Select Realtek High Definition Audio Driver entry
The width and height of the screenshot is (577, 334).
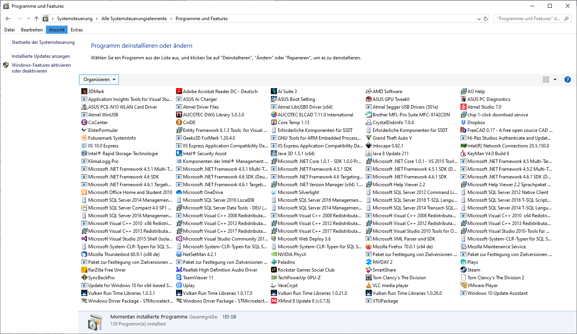(x=216, y=270)
